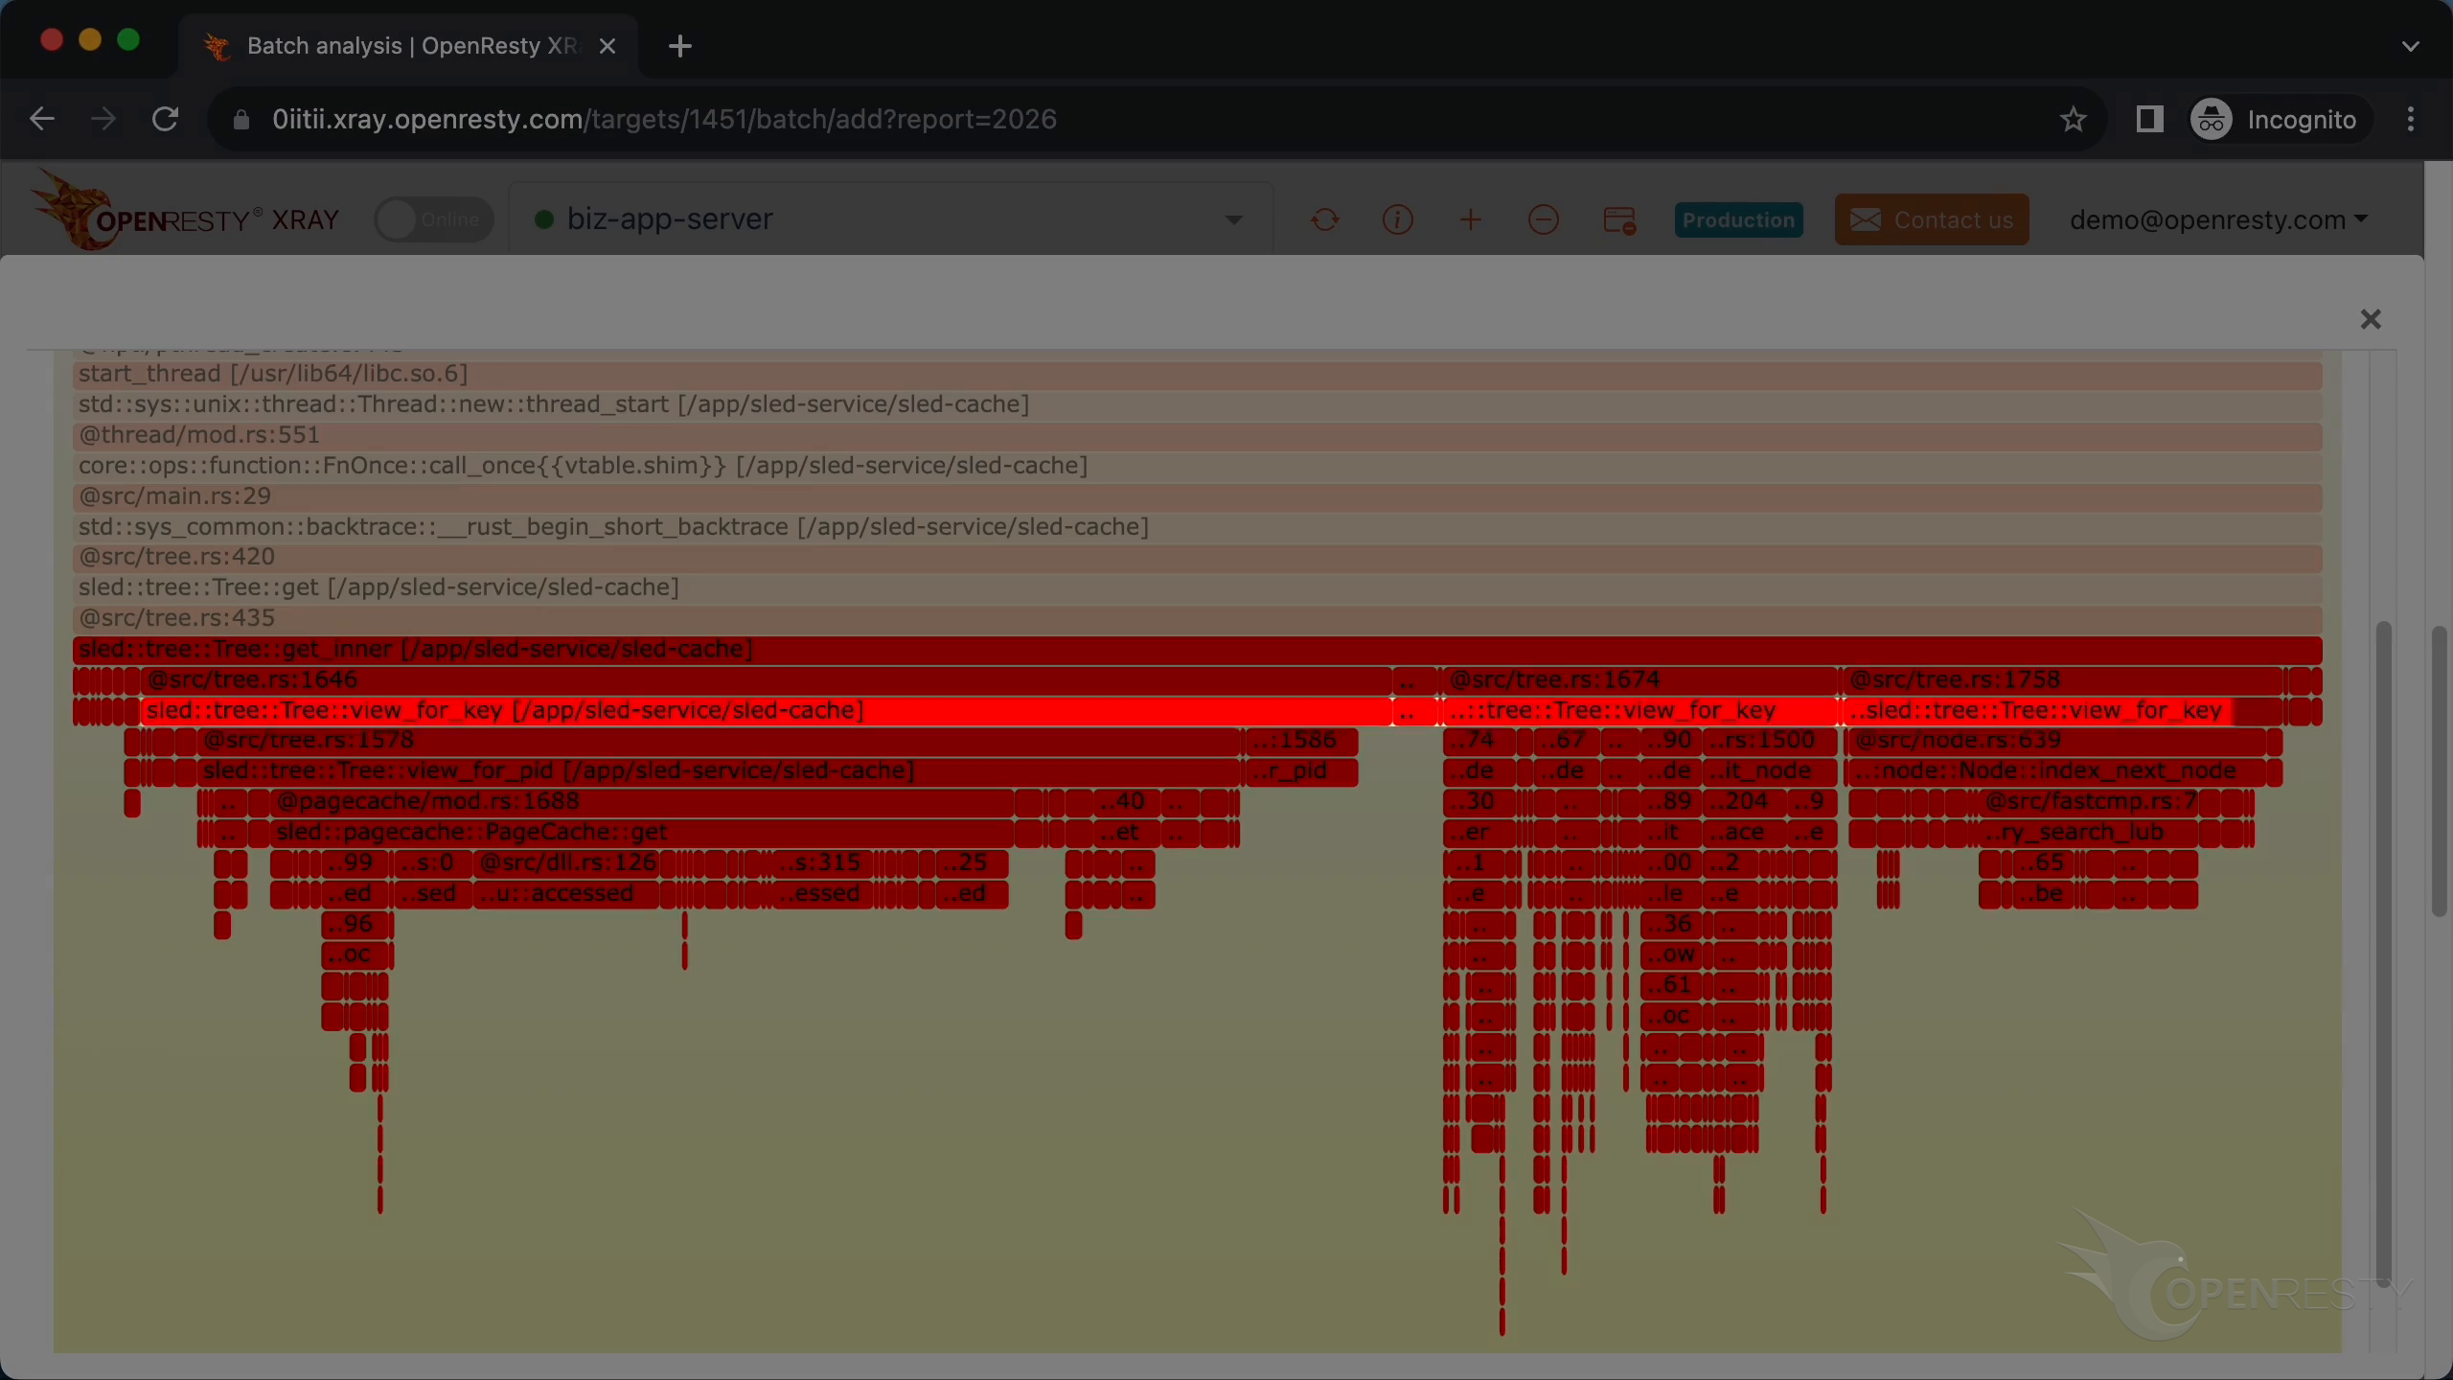Reload the current page
Screen dimensions: 2453x1380
[x=166, y=119]
